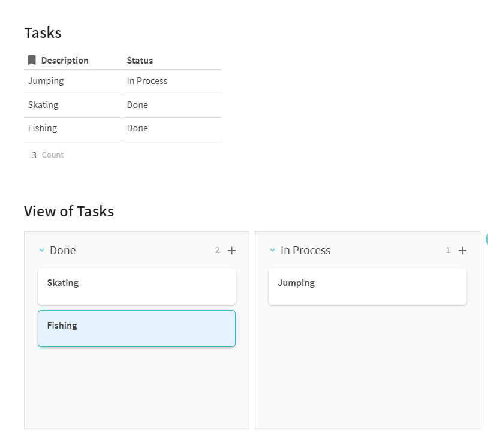
Task: Select the Skating card in Done column
Action: pos(136,286)
